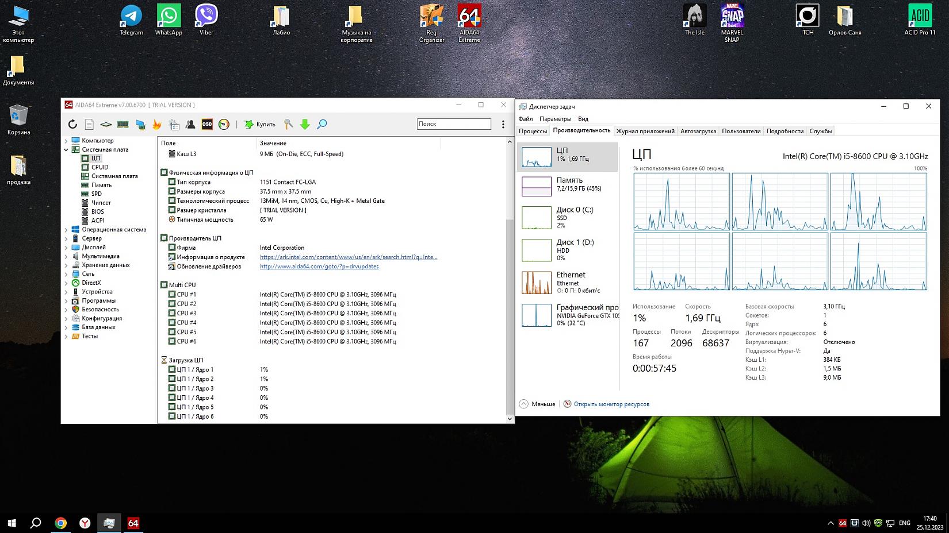Collapse the Системная плата tree node
This screenshot has height=533, width=949.
[66, 150]
